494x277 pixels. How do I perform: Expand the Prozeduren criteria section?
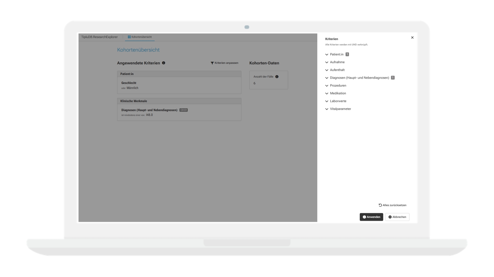336,85
